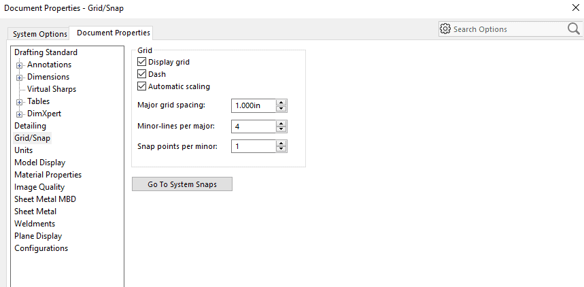Disable Automatic scaling checkbox

(142, 86)
